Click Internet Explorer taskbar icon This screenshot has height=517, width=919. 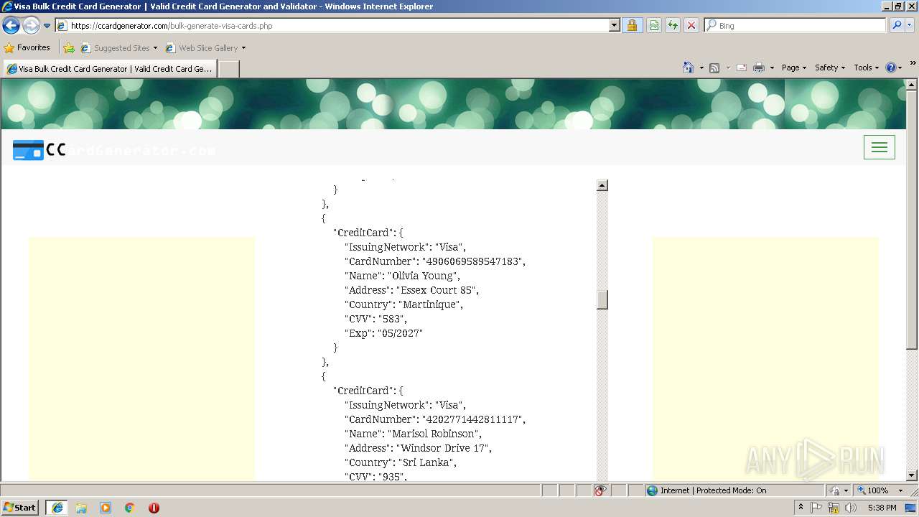57,508
